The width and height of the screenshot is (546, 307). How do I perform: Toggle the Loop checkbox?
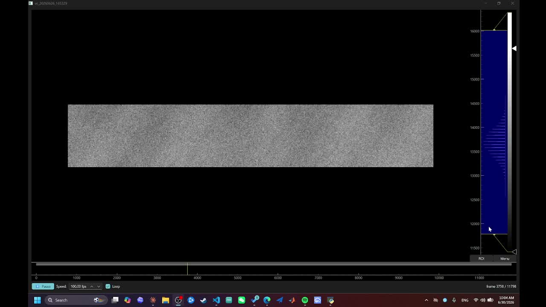pos(108,287)
